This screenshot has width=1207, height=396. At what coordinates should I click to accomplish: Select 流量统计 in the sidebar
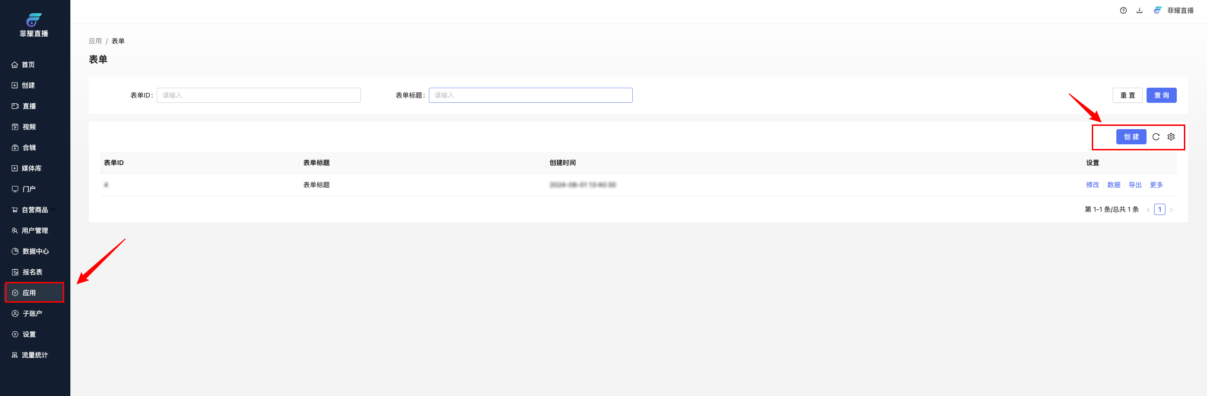pyautogui.click(x=34, y=355)
